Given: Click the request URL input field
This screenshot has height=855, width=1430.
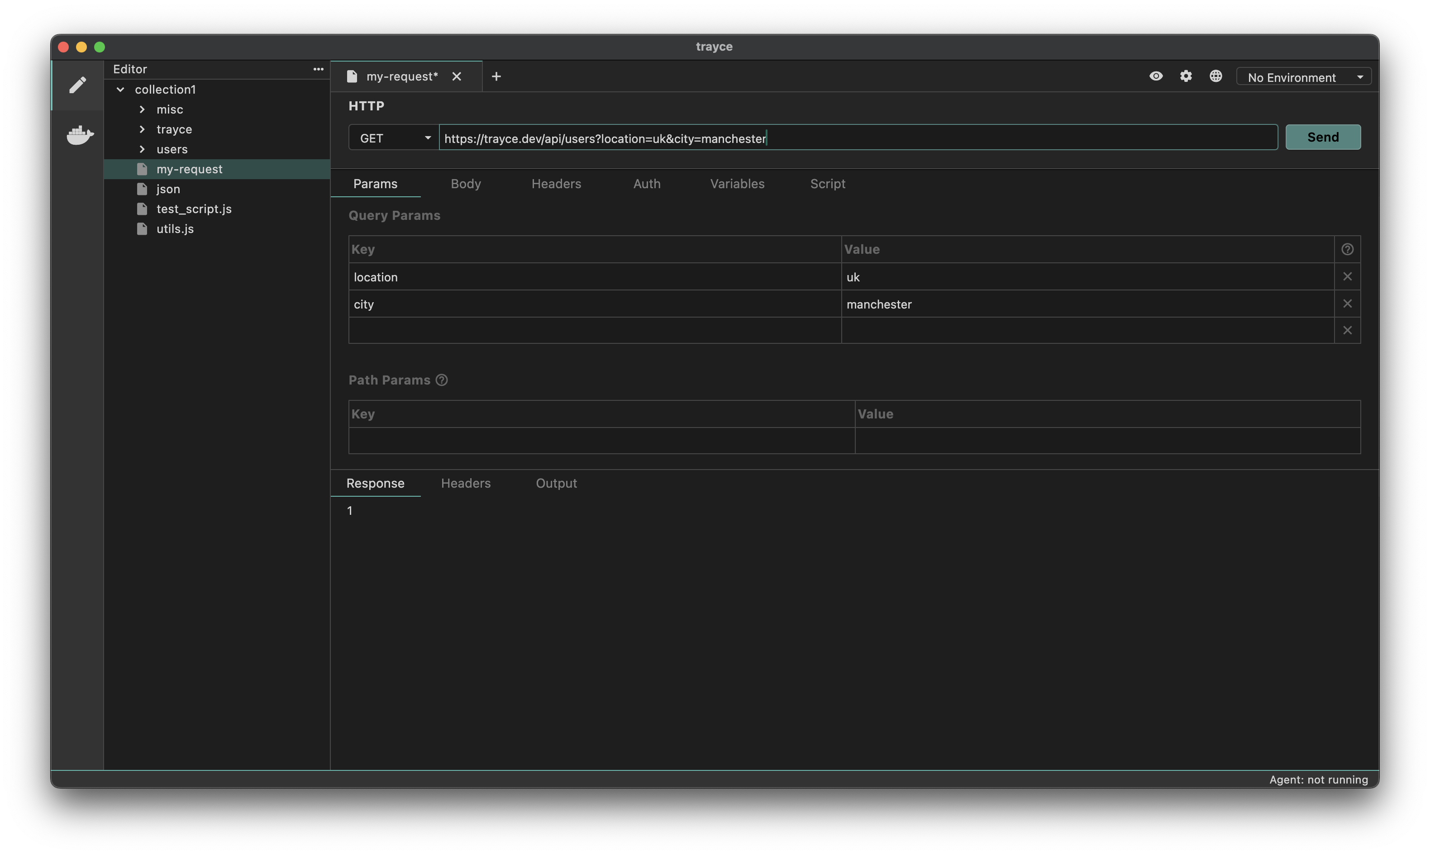Looking at the screenshot, I should (858, 138).
